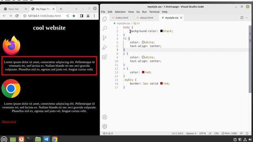Screen dimensions: 253x142
Task: Click the UTF-8 encoding status entry
Action: pyautogui.click(x=202, y=133)
